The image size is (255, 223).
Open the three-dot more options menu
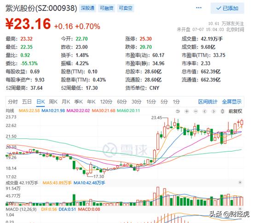[199, 8]
